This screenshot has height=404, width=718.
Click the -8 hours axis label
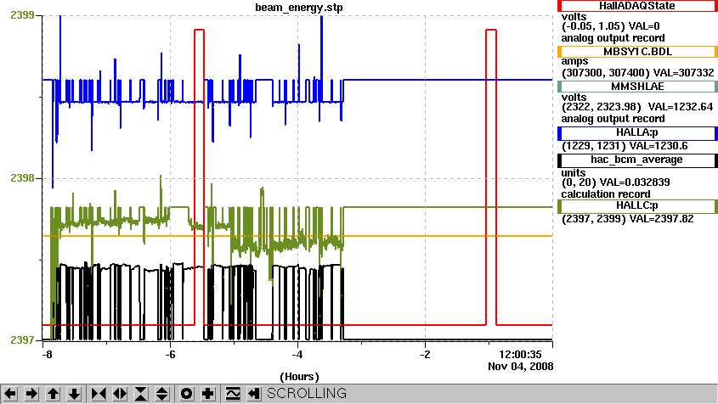point(47,355)
